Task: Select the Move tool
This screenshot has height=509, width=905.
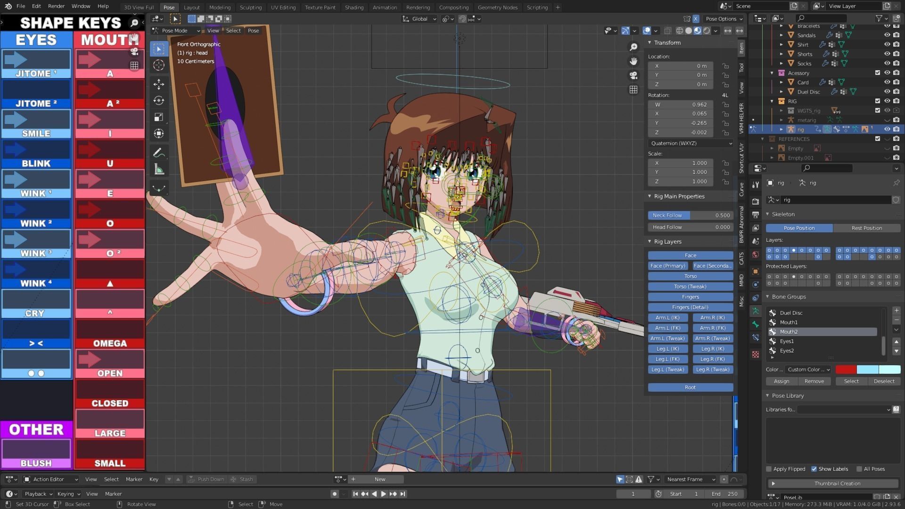Action: point(159,84)
